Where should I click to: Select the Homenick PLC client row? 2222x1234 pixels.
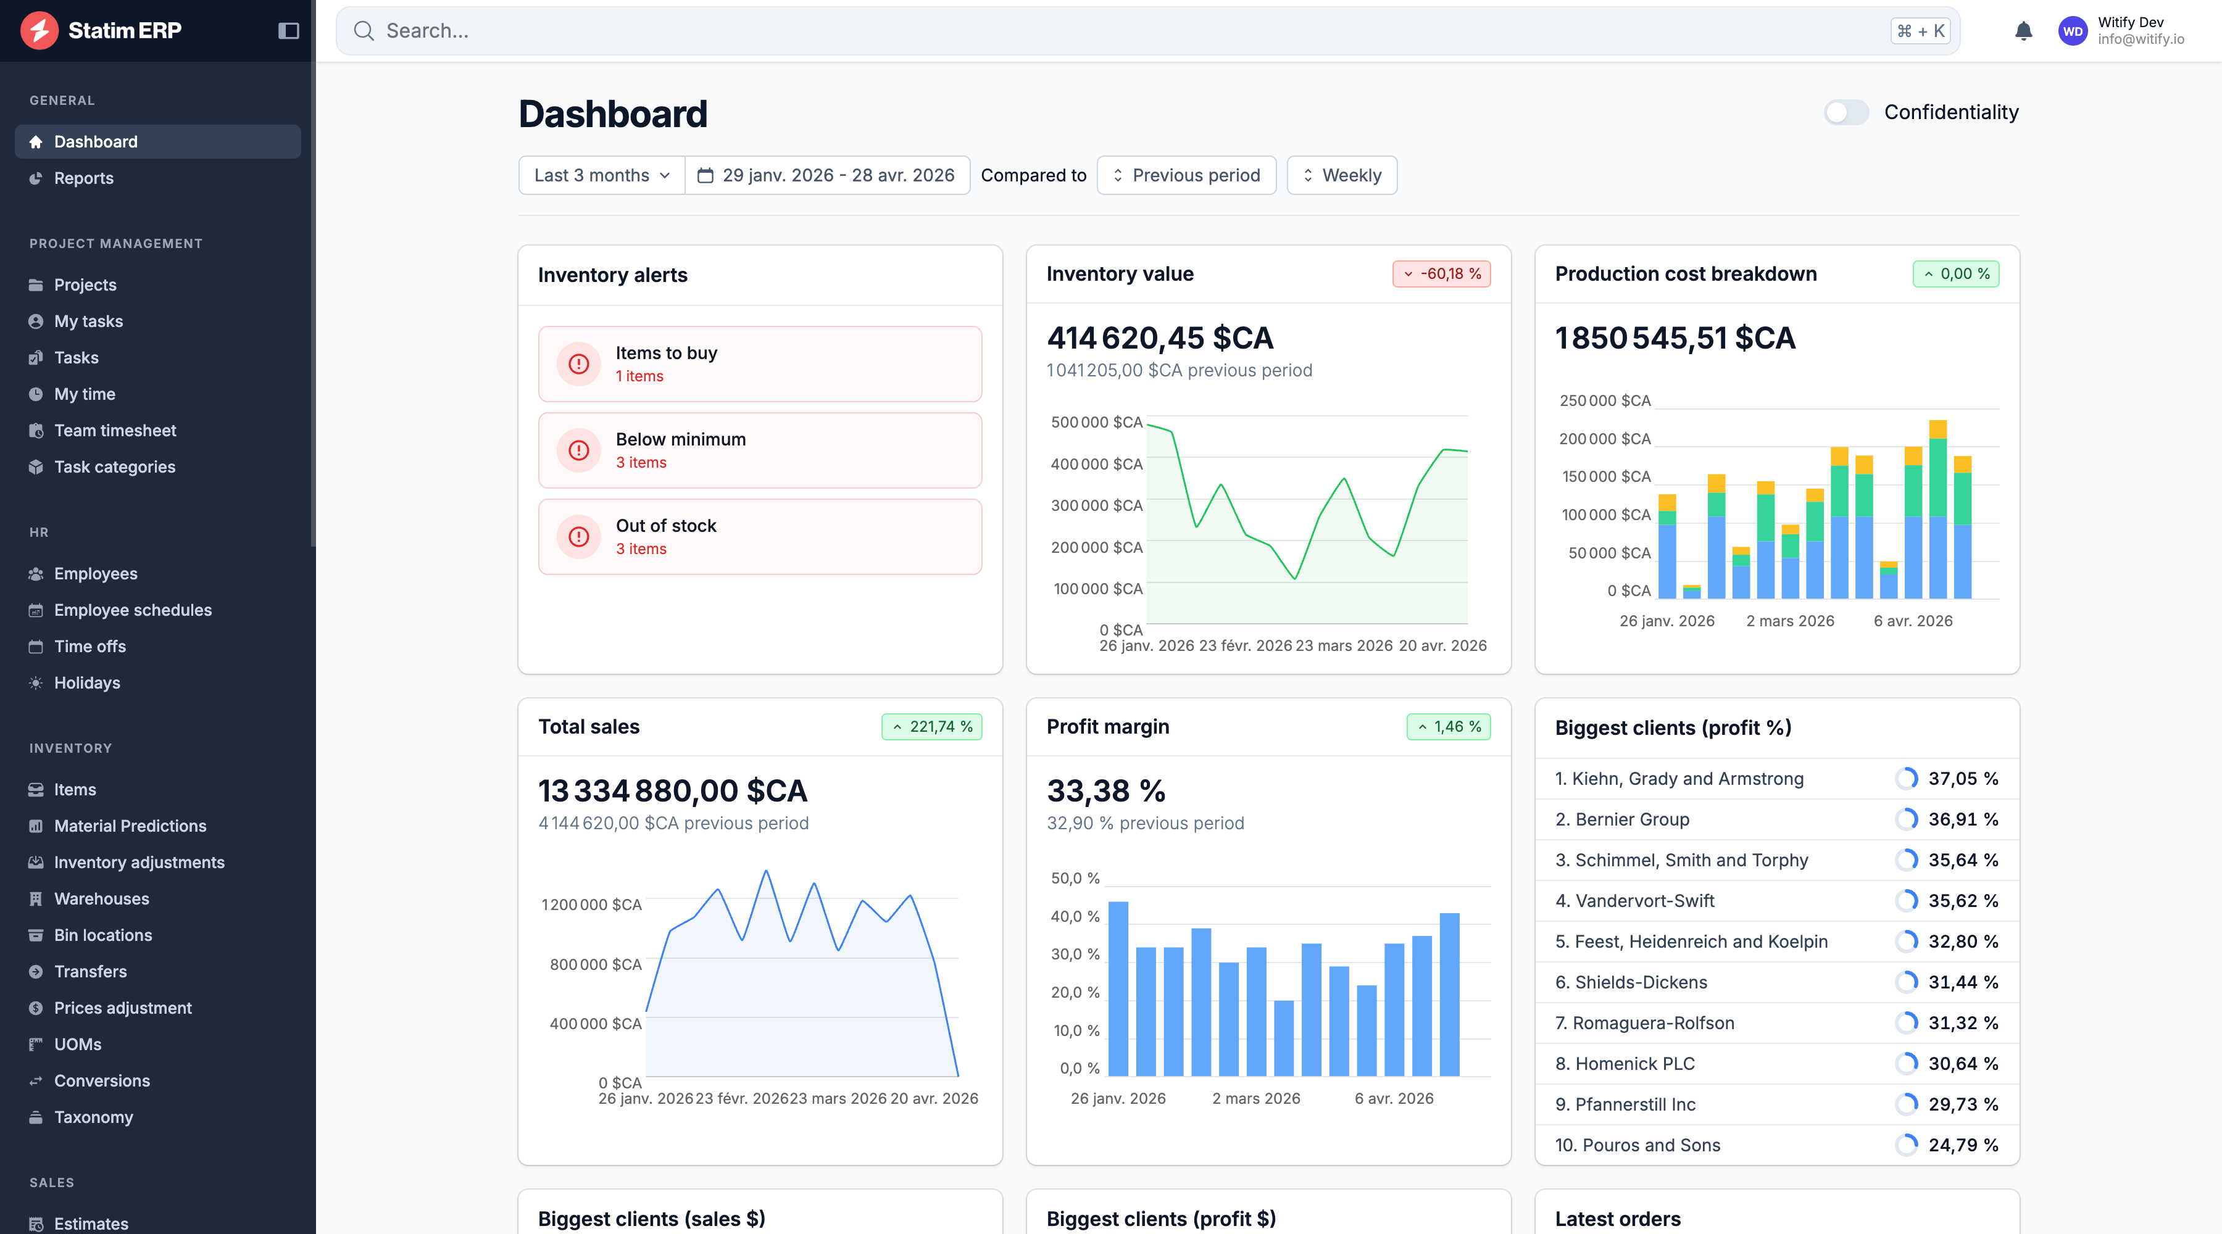pos(1777,1063)
